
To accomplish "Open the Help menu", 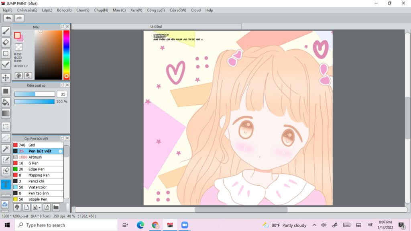I will click(x=209, y=10).
